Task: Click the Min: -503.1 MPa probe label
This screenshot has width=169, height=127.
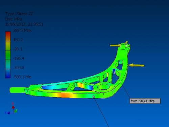Action: pos(145,101)
